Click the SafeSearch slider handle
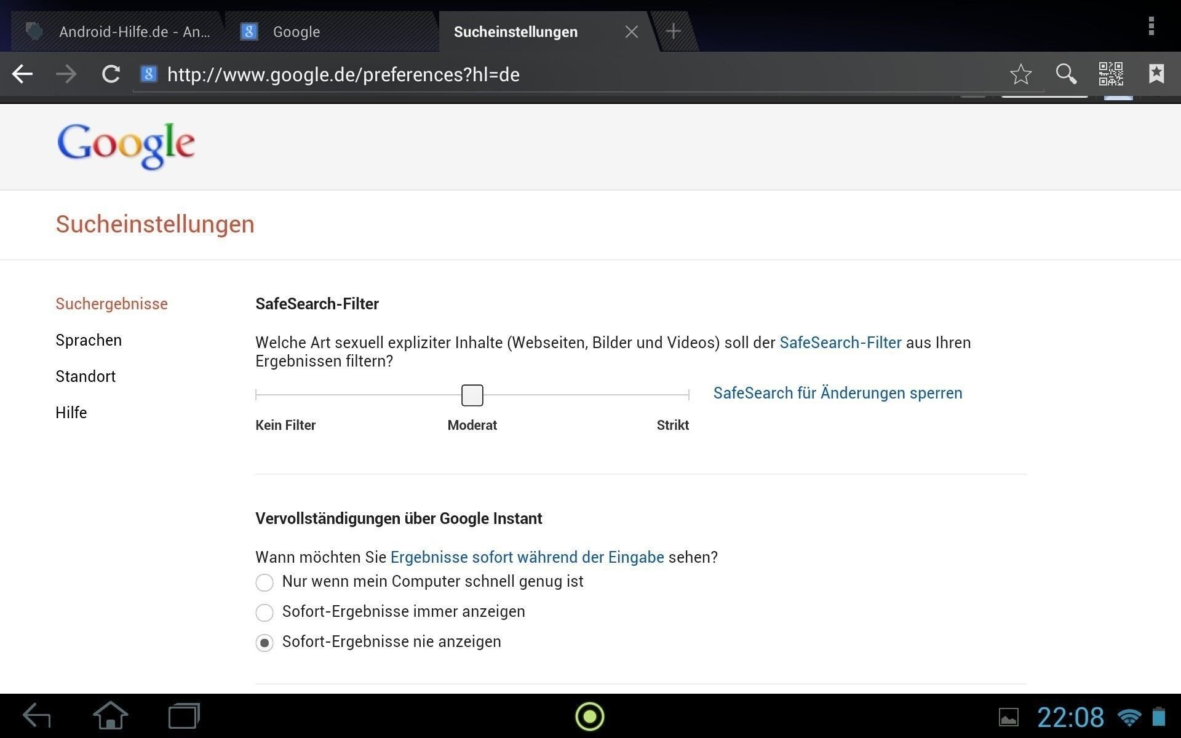Screen dimensions: 1181x738 tap(472, 395)
